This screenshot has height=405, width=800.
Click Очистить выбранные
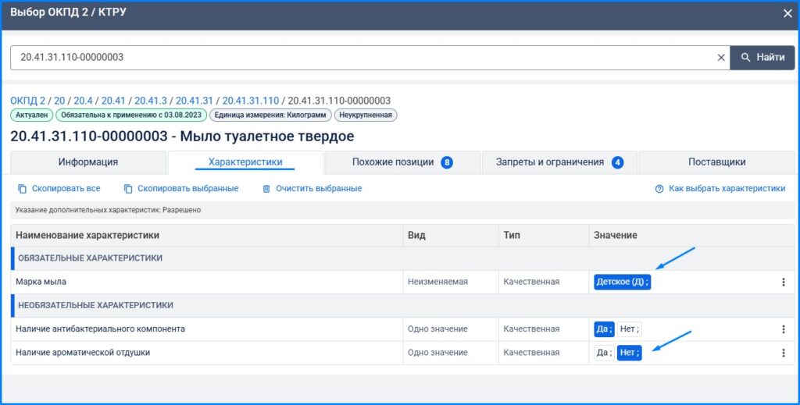(312, 189)
